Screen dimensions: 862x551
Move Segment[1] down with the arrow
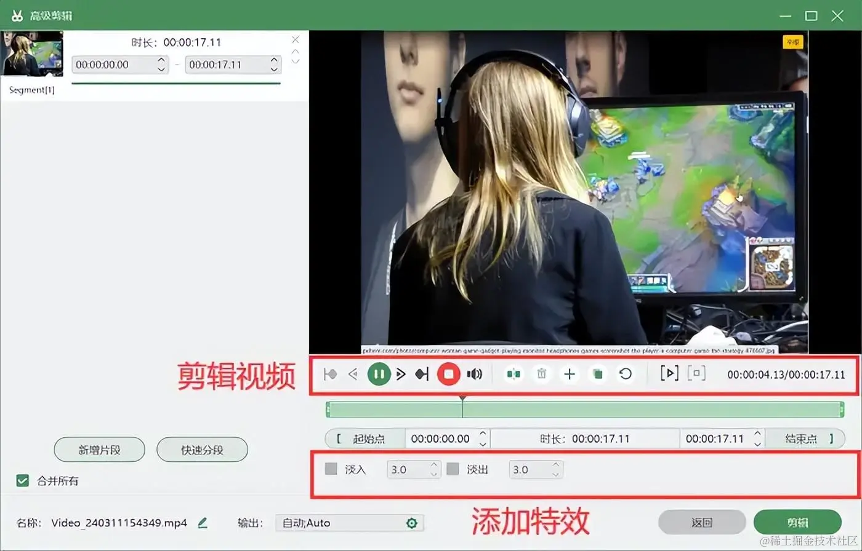tap(296, 61)
